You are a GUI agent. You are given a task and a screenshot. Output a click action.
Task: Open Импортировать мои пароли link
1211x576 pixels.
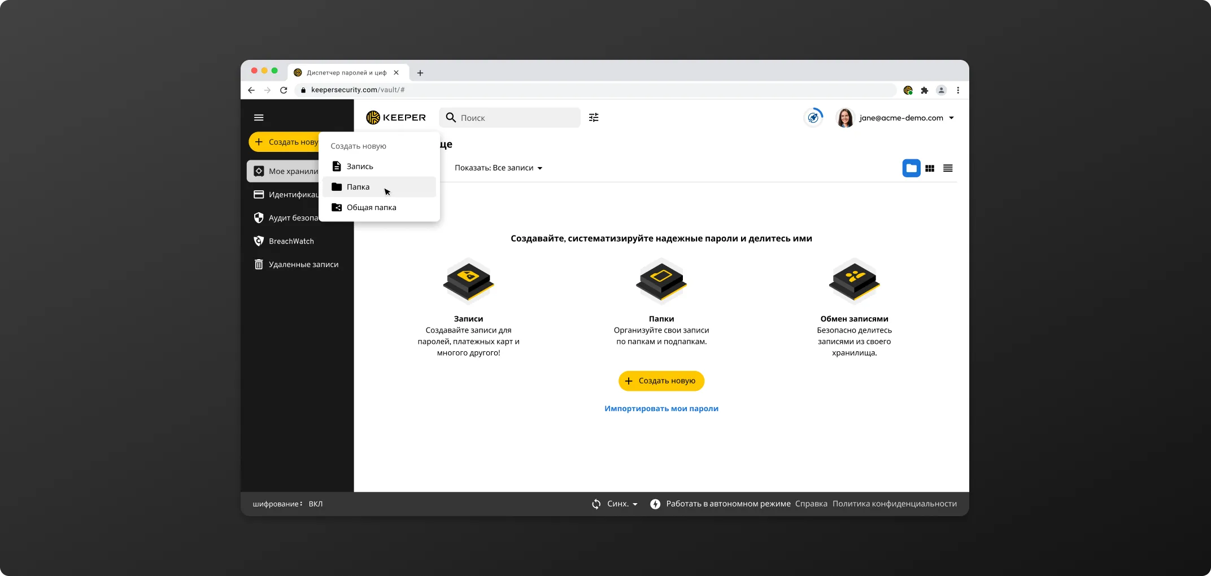661,408
